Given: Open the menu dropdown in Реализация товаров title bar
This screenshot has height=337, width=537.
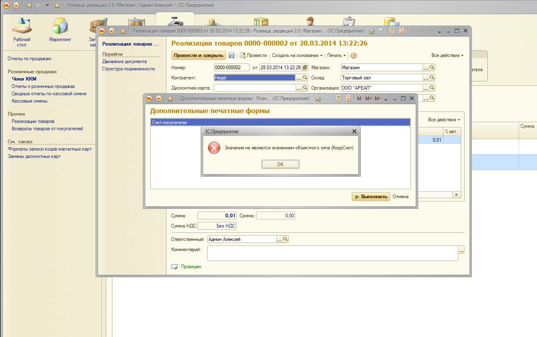Looking at the screenshot, I should pyautogui.click(x=112, y=31).
